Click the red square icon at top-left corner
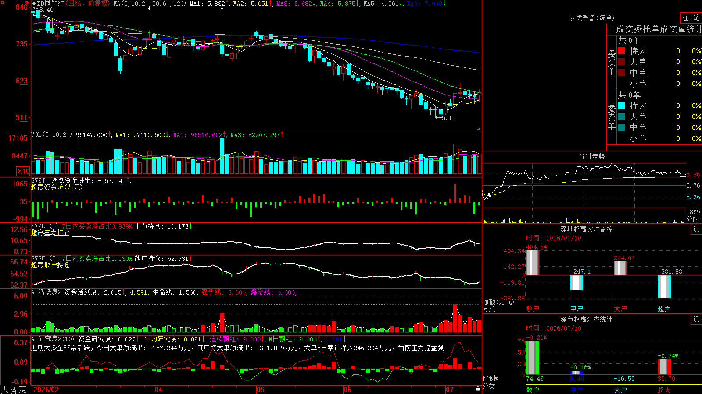This screenshot has height=394, width=702. [2, 3]
